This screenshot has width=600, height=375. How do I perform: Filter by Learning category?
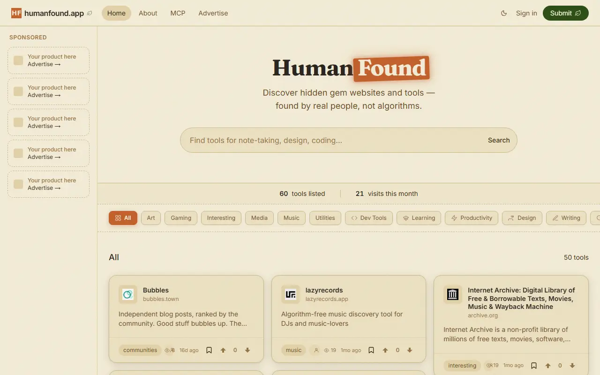(419, 218)
